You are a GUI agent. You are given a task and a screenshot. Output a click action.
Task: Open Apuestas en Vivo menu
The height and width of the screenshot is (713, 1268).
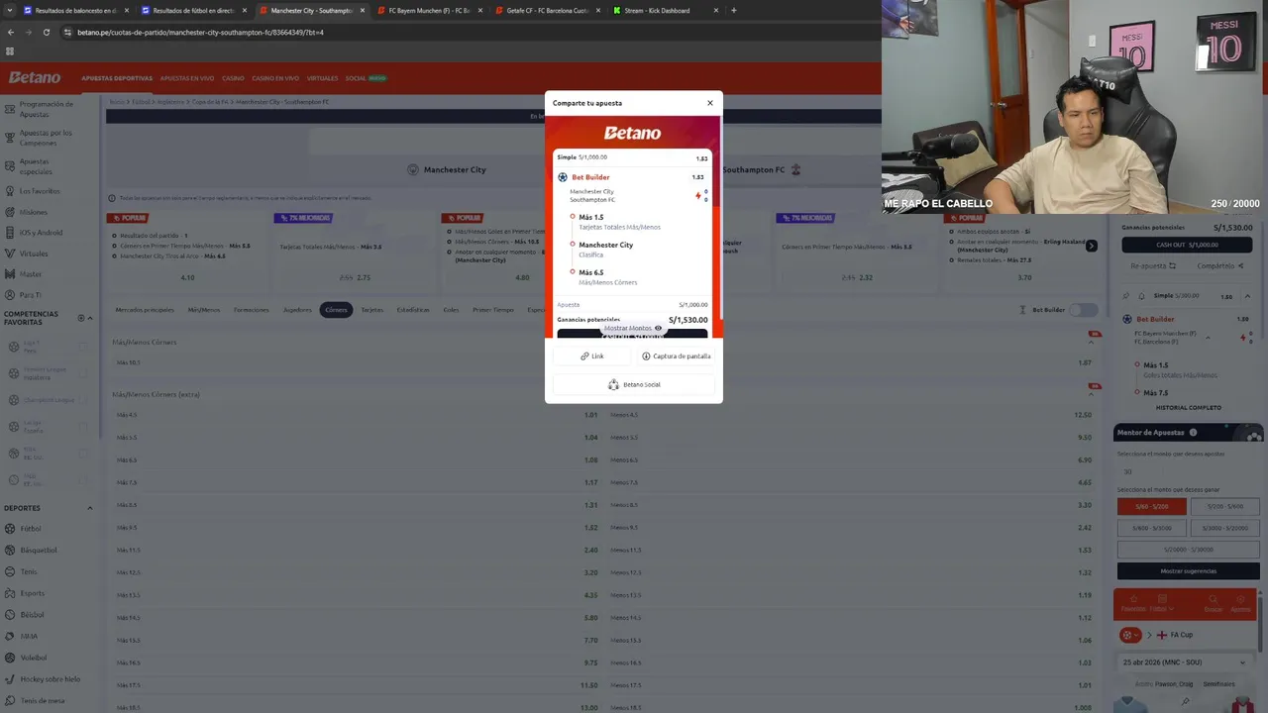(187, 78)
